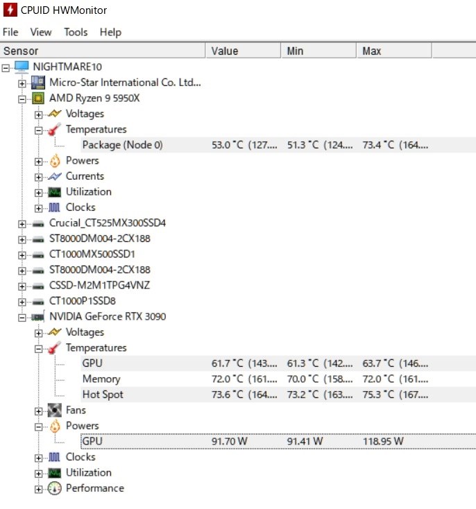Screen dimensions: 476x509
Task: Click the Max column header
Action: [394, 51]
